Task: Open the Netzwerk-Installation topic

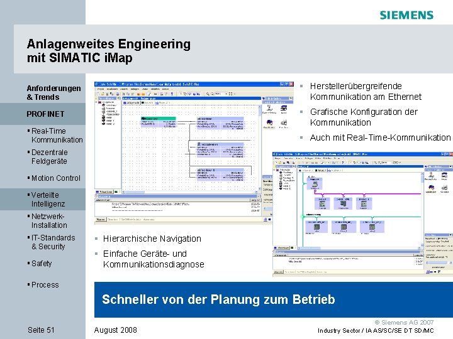Action: tap(49, 220)
